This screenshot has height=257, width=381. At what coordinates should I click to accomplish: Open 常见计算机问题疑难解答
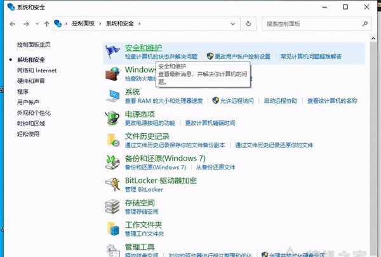(x=311, y=56)
